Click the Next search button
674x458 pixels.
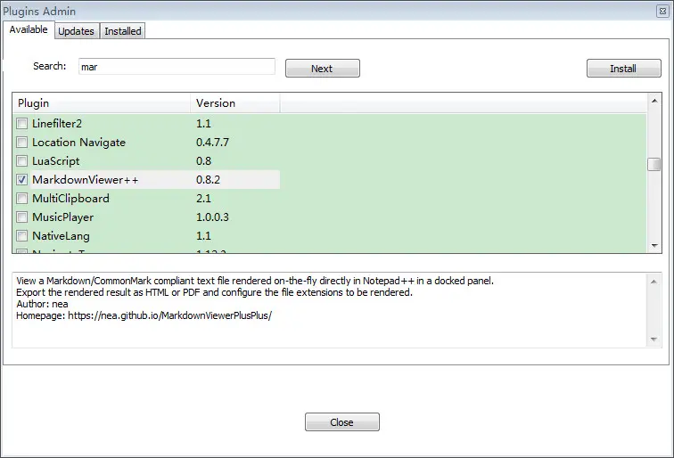323,69
